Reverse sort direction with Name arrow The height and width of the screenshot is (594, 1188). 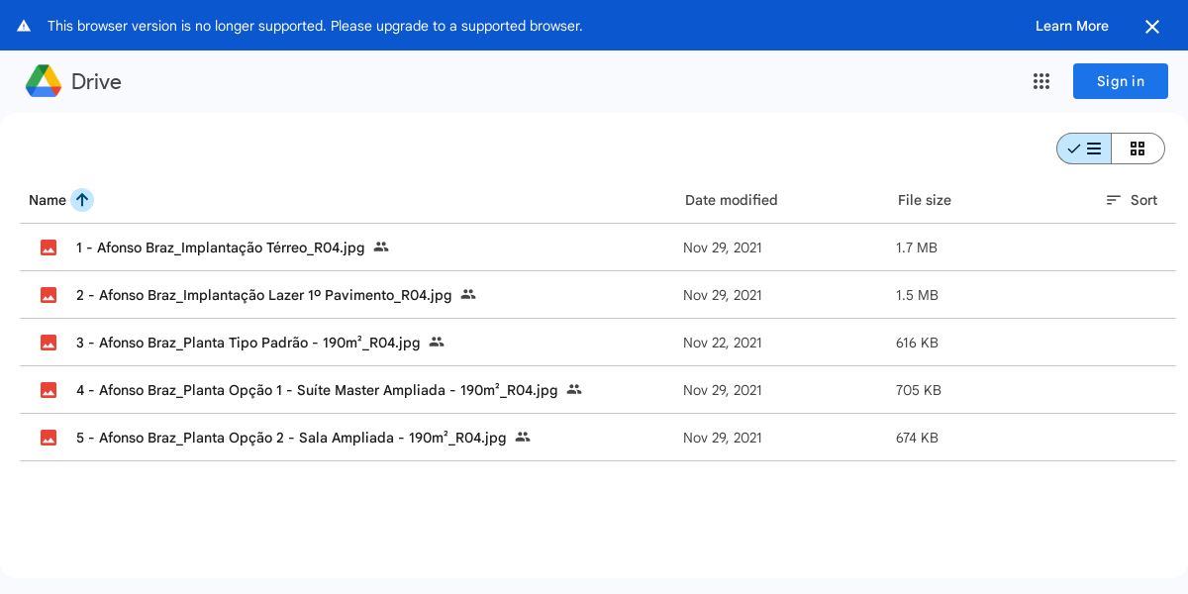tap(82, 200)
